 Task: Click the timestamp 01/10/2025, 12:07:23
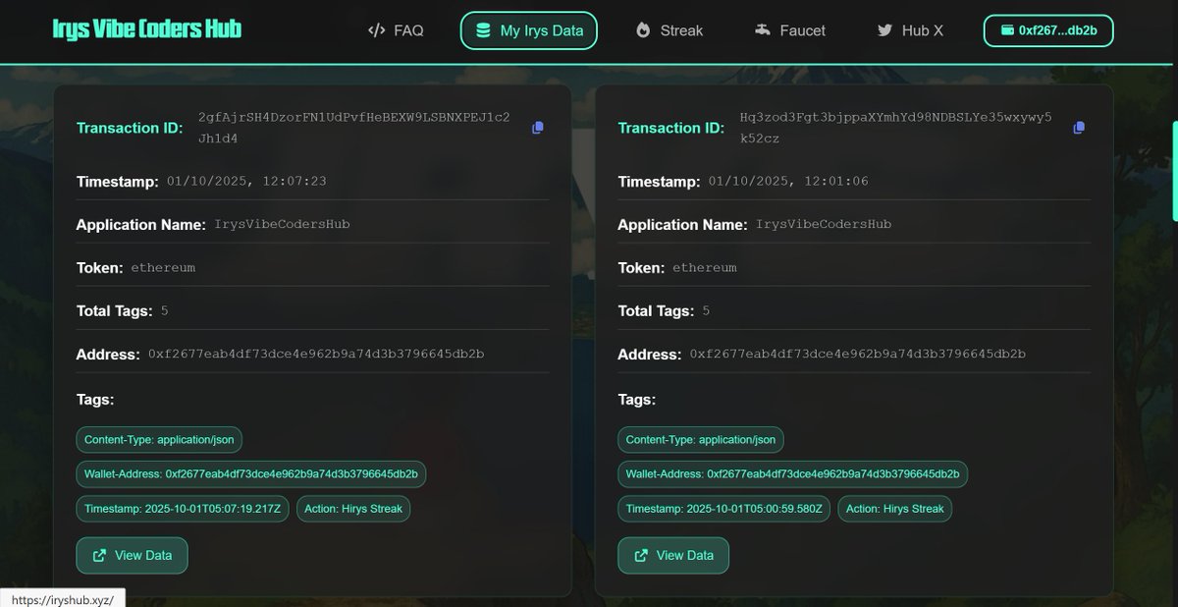click(x=246, y=182)
